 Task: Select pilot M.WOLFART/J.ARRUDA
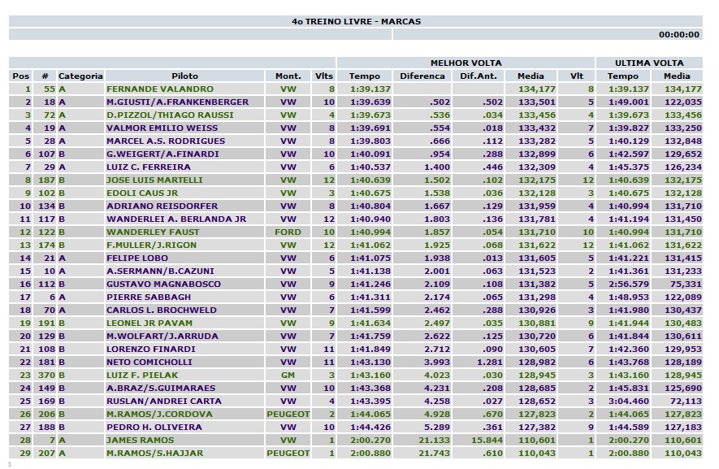(x=162, y=336)
